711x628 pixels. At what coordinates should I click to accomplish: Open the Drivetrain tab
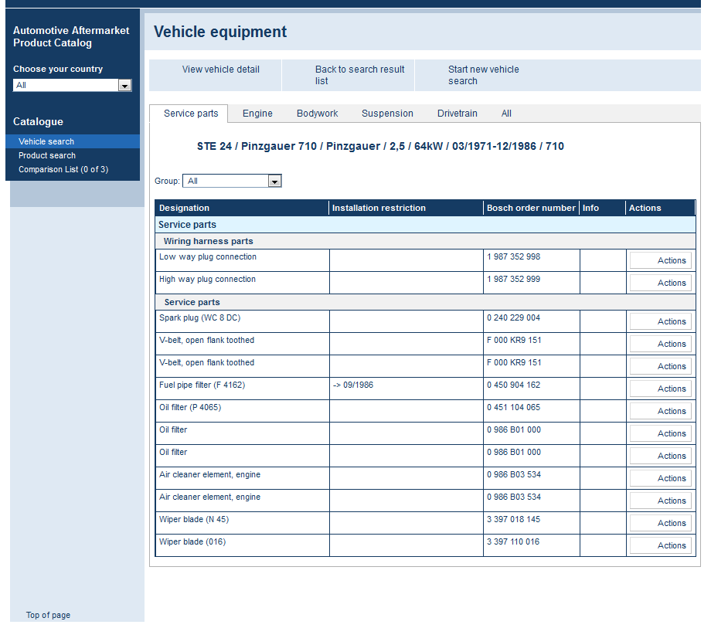[457, 114]
